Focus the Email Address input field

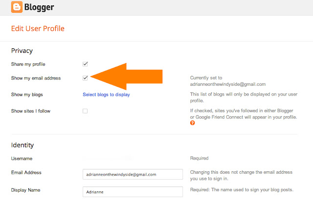click(133, 174)
